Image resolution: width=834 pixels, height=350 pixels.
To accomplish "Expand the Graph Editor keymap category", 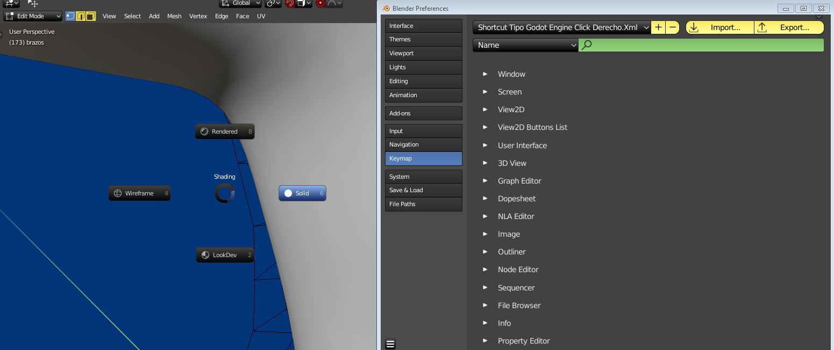I will click(485, 181).
